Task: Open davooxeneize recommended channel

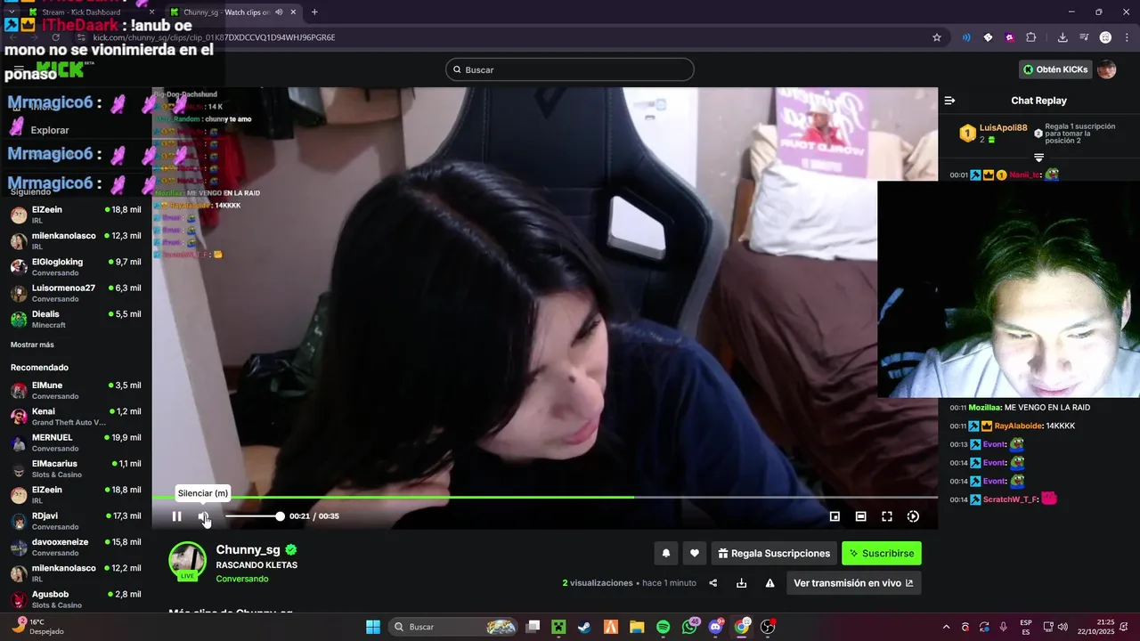Action: (x=76, y=547)
